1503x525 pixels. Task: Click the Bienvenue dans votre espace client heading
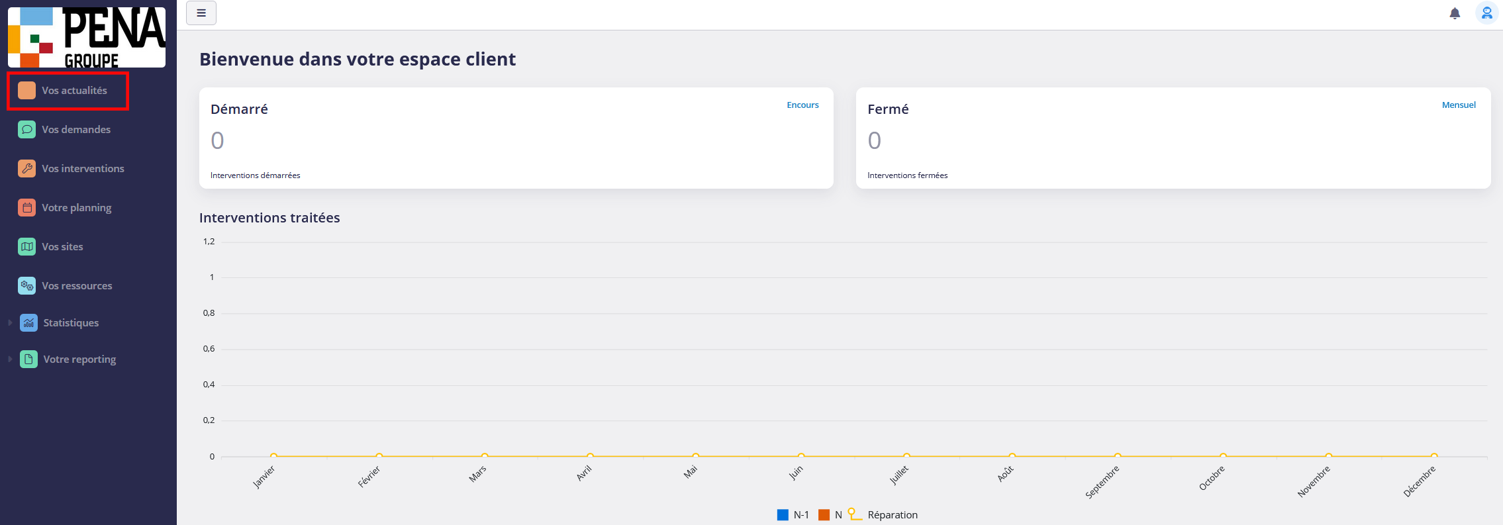[x=358, y=60]
